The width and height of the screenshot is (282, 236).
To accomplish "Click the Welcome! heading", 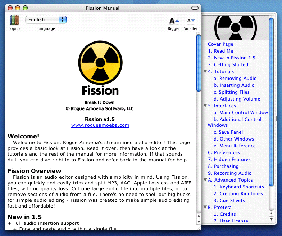I will 23,136.
